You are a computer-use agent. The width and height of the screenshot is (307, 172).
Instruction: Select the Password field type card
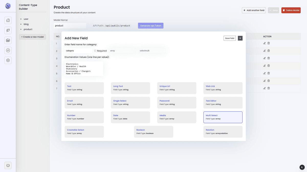177,103
